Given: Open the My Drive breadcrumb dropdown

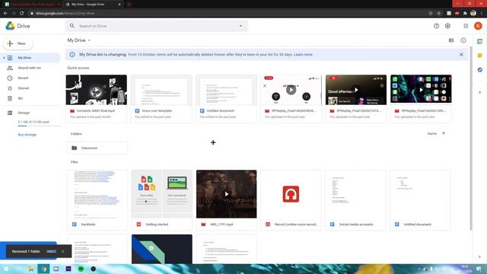Looking at the screenshot, I should [79, 40].
